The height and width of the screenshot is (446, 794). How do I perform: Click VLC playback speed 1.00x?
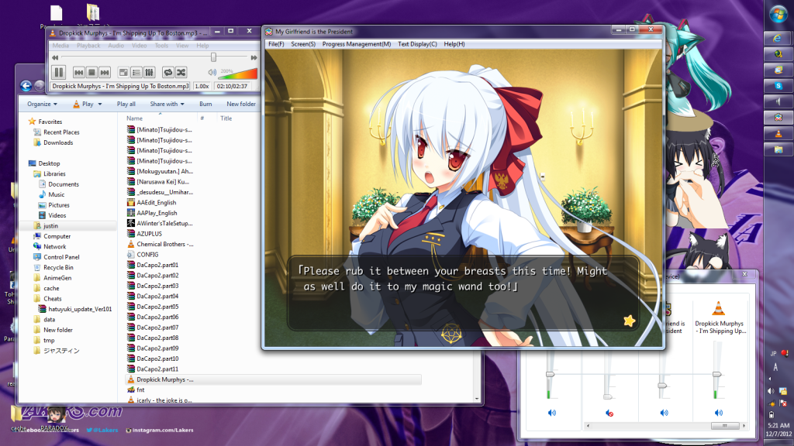[202, 86]
